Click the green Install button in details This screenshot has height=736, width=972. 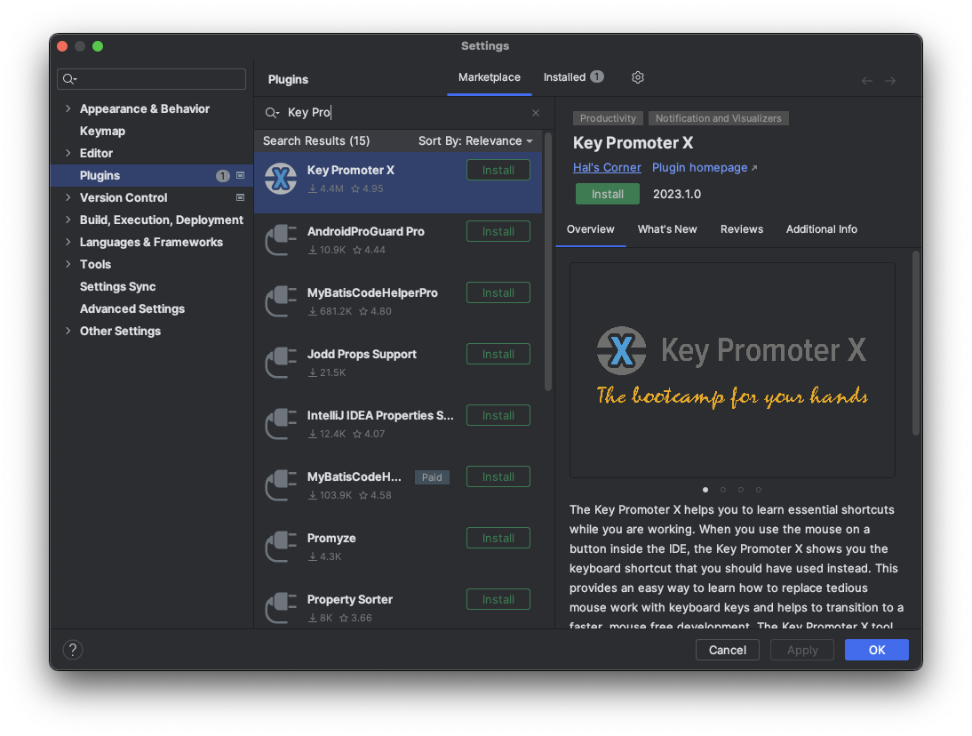(608, 194)
